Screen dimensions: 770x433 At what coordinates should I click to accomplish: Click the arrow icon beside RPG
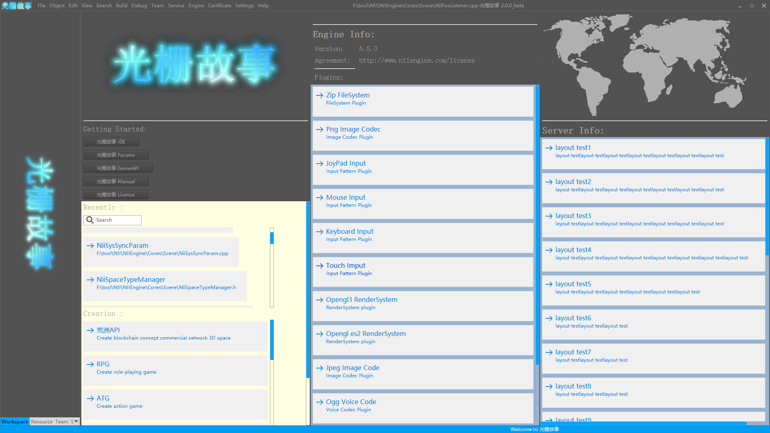pos(90,364)
